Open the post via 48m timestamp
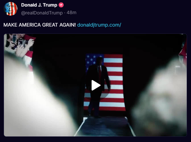Viewport: 191px width, 142px height. (72, 12)
